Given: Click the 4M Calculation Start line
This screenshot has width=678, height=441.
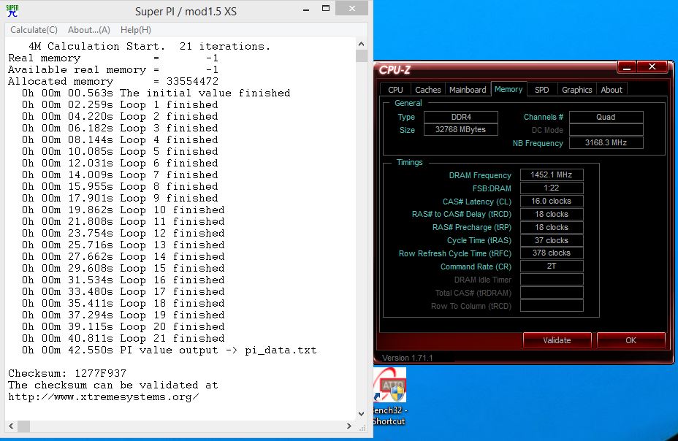Looking at the screenshot, I should (149, 46).
